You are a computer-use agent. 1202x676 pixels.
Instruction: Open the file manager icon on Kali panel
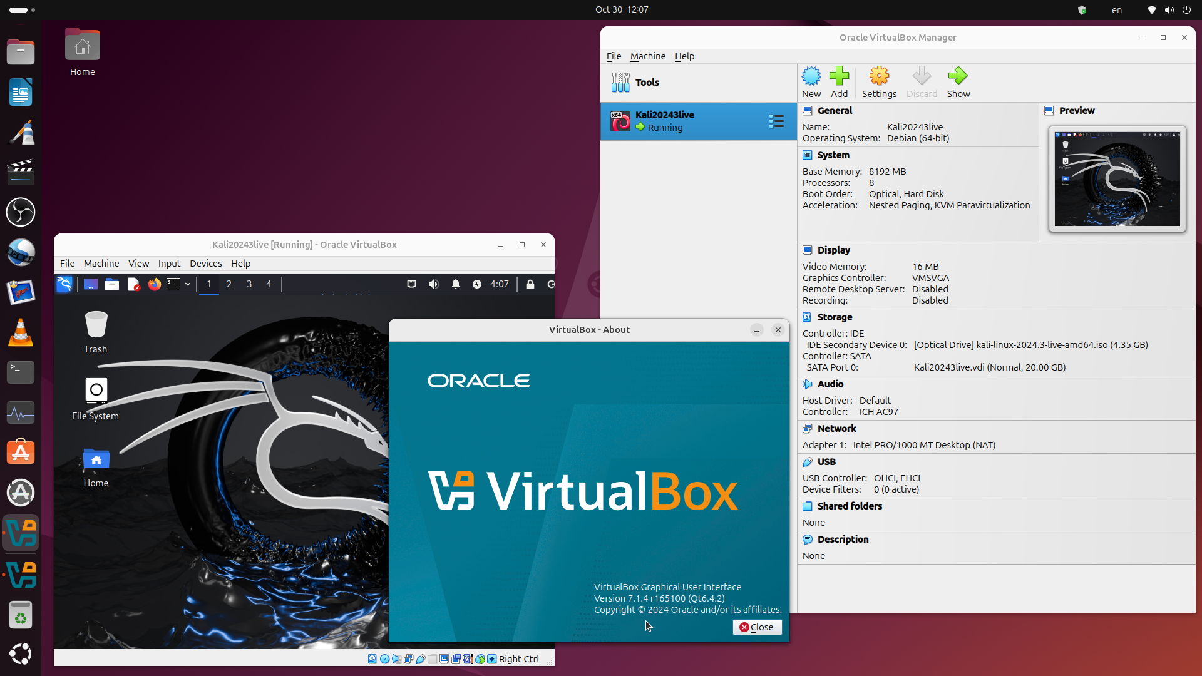coord(112,284)
